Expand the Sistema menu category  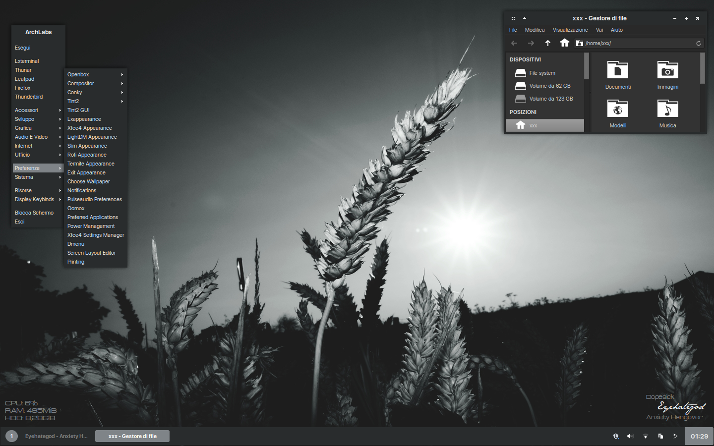click(x=38, y=177)
